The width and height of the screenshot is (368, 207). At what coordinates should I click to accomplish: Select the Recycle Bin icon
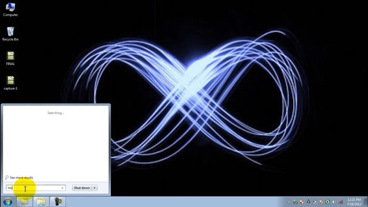coord(10,34)
